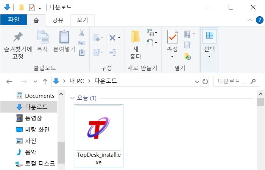Image resolution: width=265 pixels, height=170 pixels.
Task: Click the quick access properties checkmark icon
Action: [x=32, y=8]
